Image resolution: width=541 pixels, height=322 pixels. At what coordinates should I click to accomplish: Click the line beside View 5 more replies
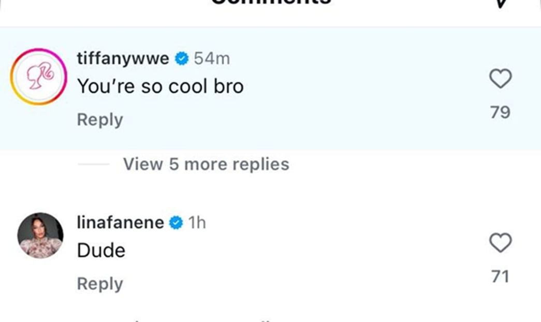[94, 165]
